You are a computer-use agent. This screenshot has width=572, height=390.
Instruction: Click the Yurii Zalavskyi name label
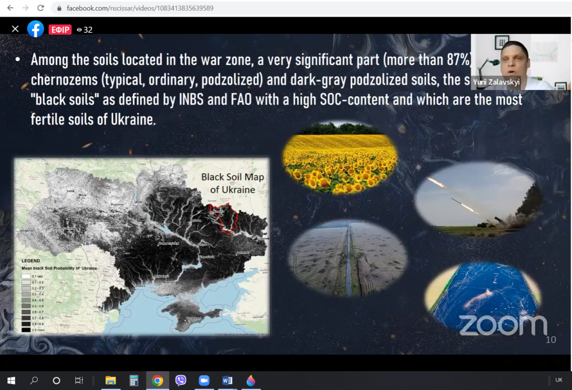[x=496, y=82]
